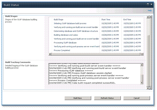Click the Build Now button

pos(78,98)
